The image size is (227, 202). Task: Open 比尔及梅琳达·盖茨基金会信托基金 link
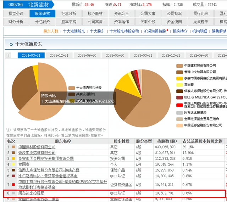(48, 176)
